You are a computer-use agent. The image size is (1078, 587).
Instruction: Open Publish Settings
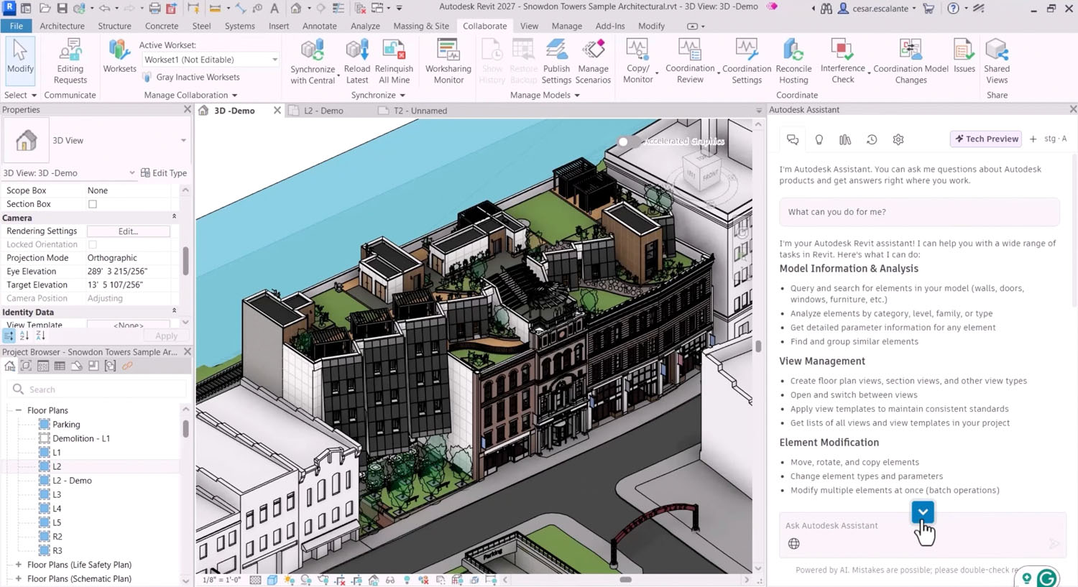click(556, 62)
